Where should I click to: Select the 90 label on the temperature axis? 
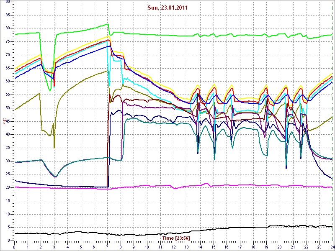pos(8,2)
